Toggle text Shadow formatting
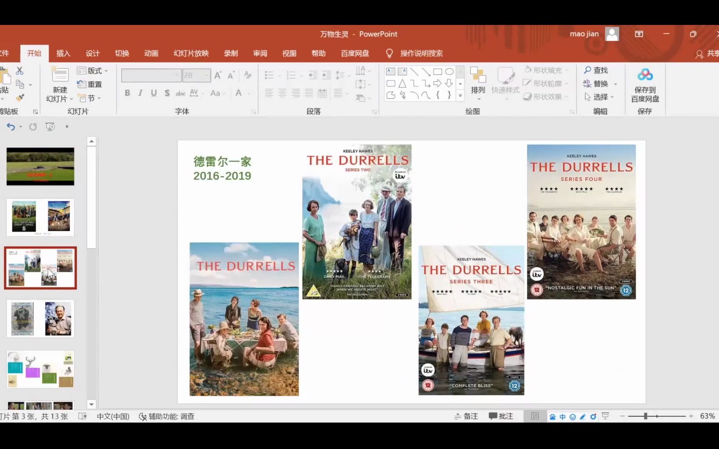This screenshot has width=719, height=449. tap(167, 93)
